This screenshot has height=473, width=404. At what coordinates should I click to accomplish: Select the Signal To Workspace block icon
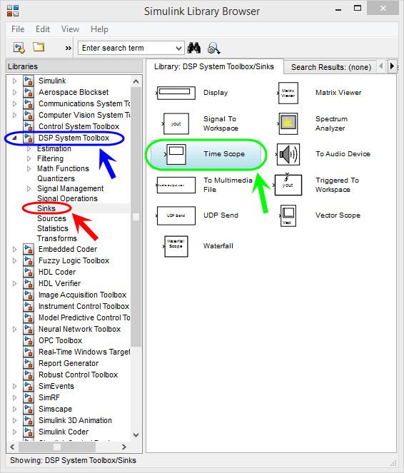click(176, 123)
